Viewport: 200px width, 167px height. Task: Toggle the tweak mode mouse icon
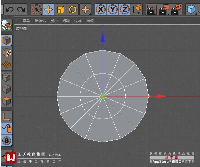(x=7, y=128)
